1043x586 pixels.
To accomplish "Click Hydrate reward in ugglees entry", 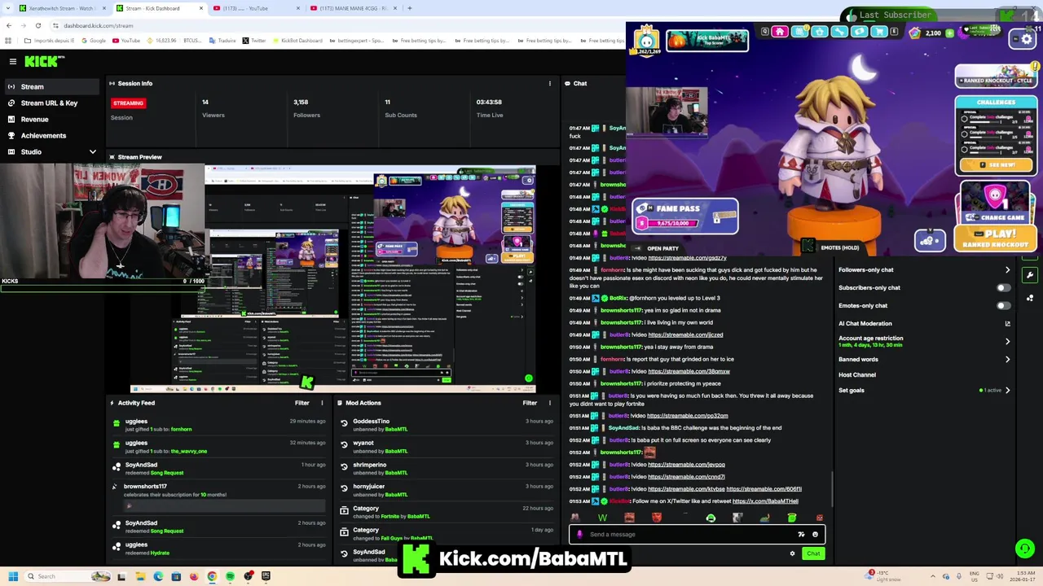I will click(x=160, y=553).
